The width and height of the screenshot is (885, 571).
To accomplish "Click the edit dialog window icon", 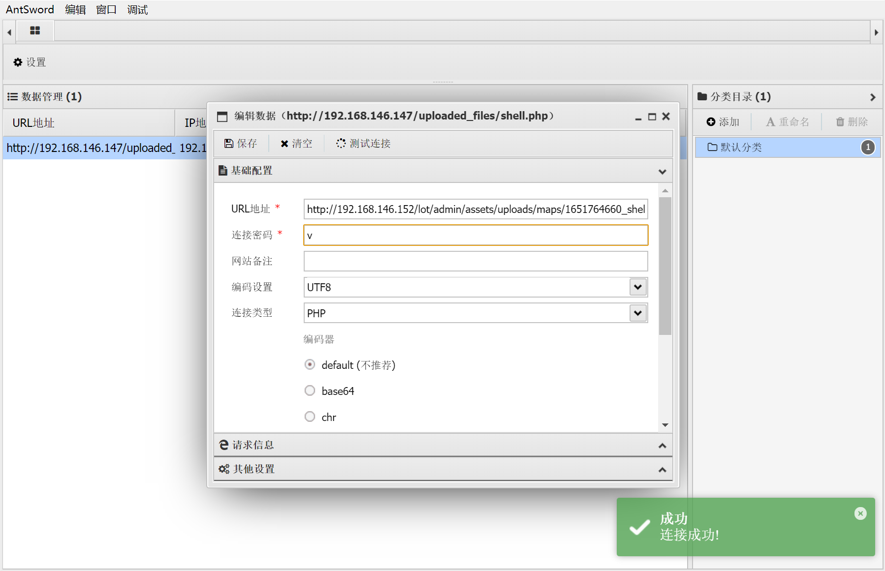I will pyautogui.click(x=222, y=117).
